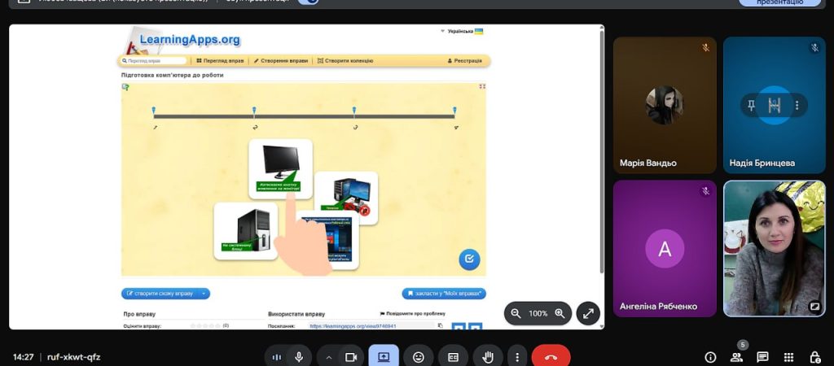Open the activities grid icon
The width and height of the screenshot is (834, 366).
[788, 357]
